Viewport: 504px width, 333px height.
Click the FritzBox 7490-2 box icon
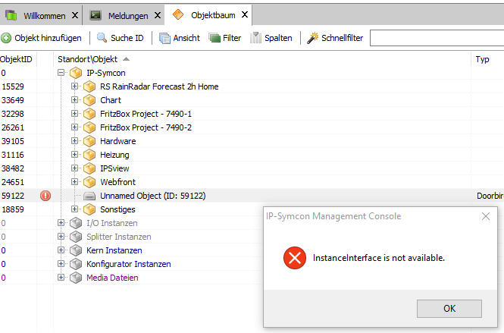[x=89, y=127]
